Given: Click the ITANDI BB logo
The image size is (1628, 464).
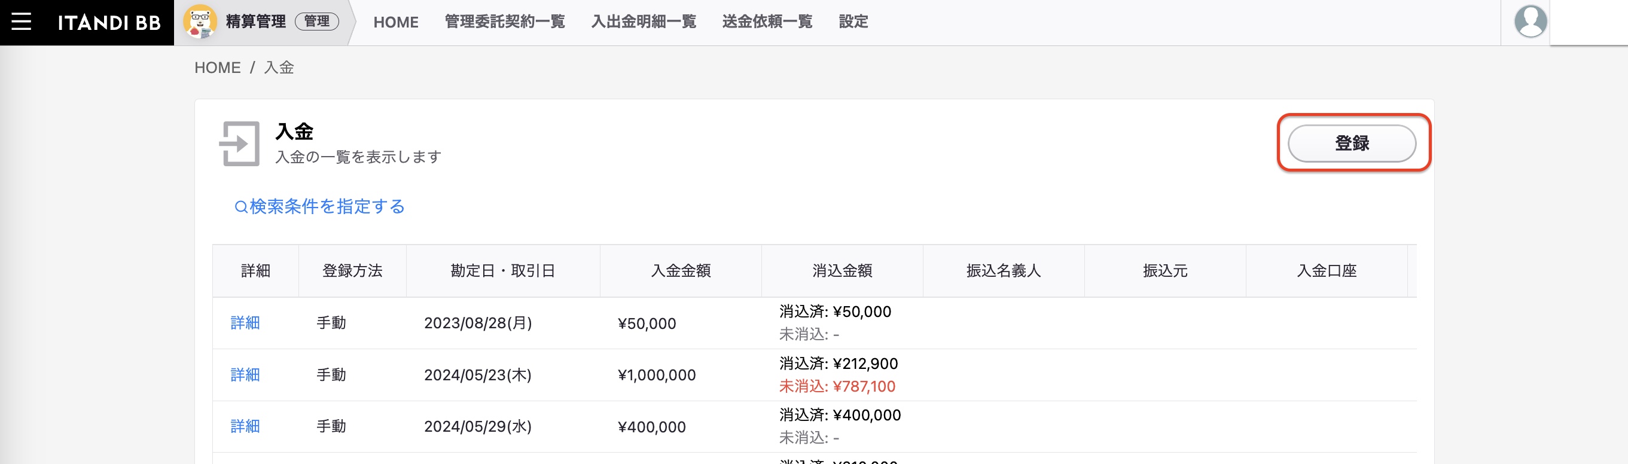Looking at the screenshot, I should pyautogui.click(x=109, y=23).
